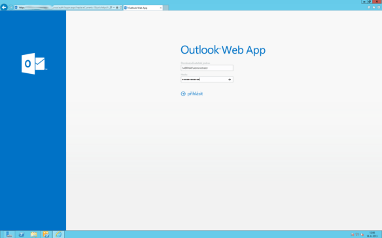Click the greyed-out Forward button
Viewport: 382px width, 238px height.
tap(11, 8)
